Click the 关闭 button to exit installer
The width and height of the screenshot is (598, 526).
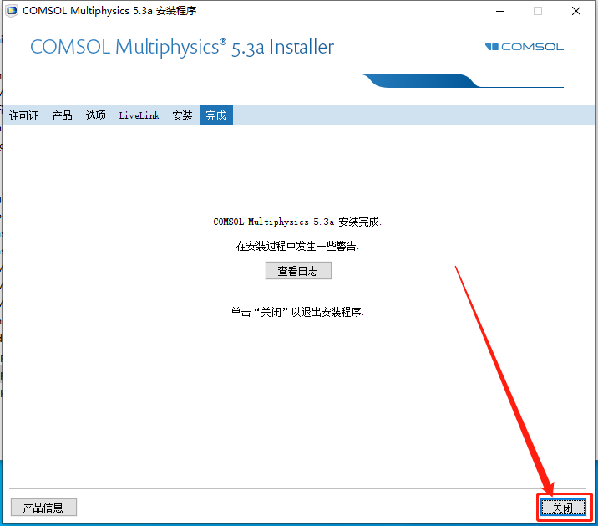(563, 508)
